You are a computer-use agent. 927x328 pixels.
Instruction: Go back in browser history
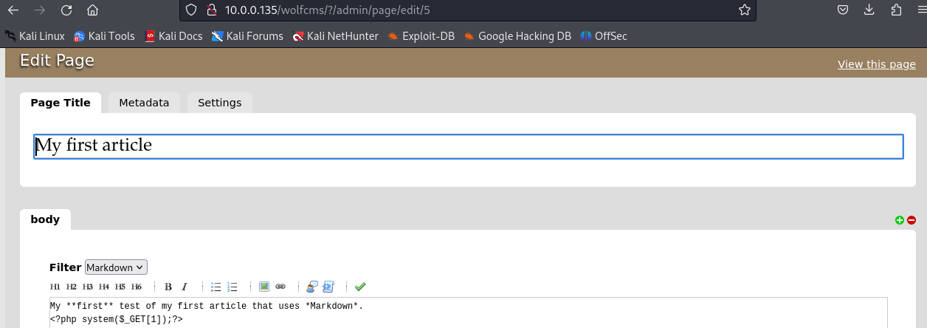pyautogui.click(x=13, y=10)
